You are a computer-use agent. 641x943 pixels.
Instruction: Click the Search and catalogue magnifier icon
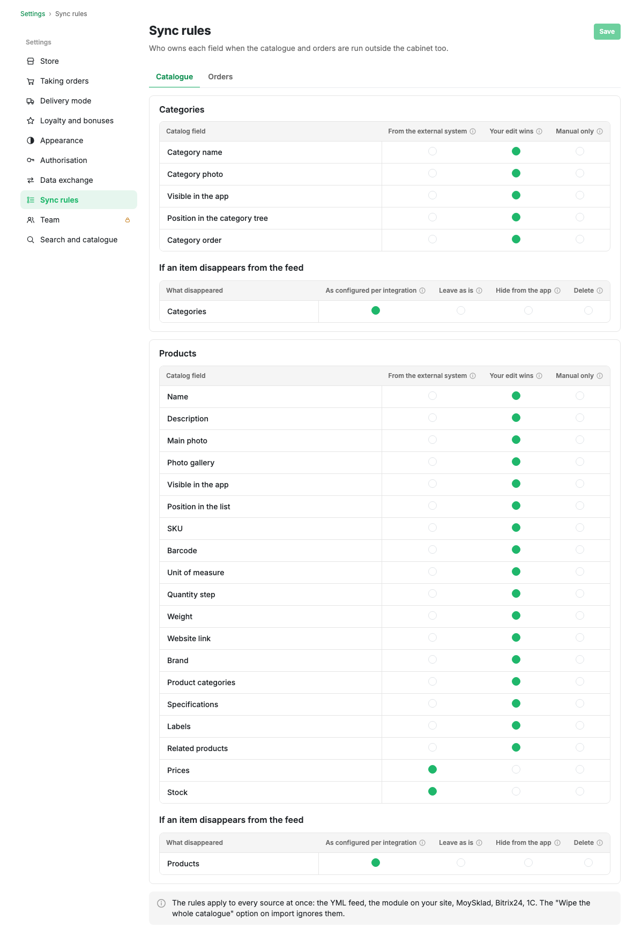(x=31, y=240)
